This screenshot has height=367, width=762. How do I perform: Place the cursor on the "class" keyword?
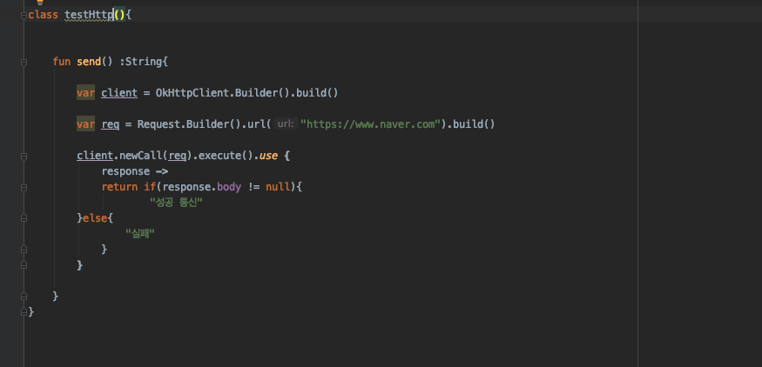point(44,15)
